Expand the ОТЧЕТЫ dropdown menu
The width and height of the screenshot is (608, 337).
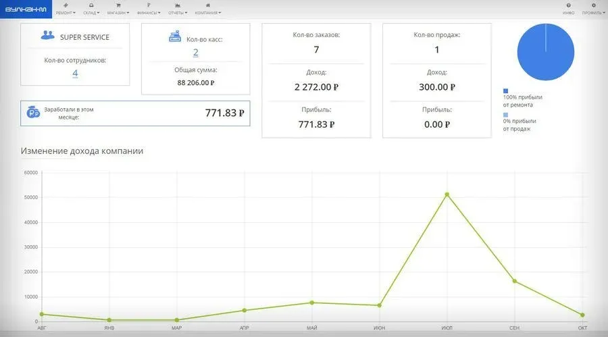click(x=177, y=13)
